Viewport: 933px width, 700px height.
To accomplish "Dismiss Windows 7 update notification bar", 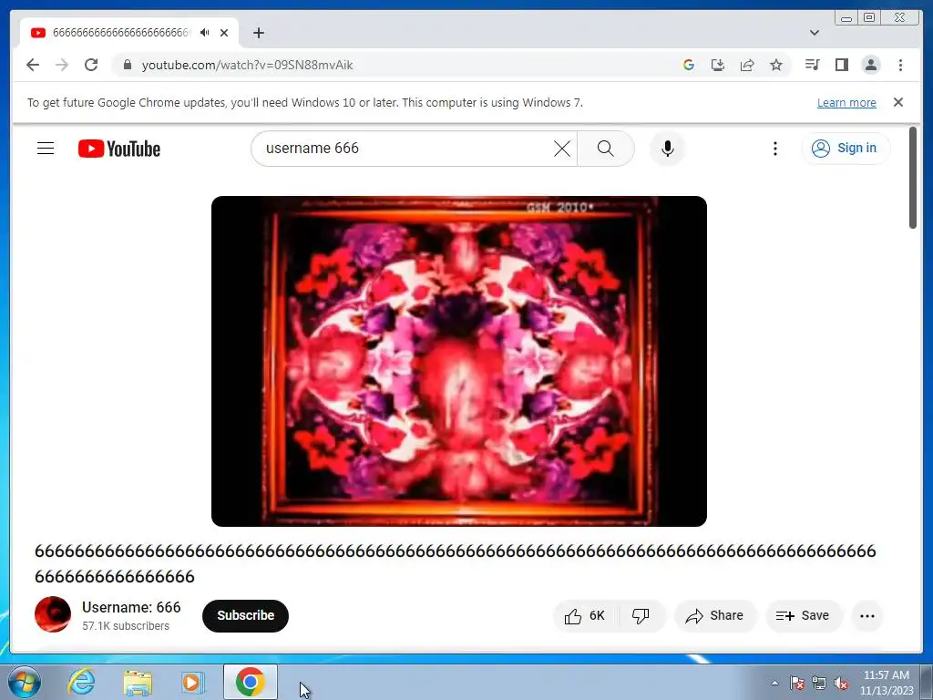I will [898, 102].
